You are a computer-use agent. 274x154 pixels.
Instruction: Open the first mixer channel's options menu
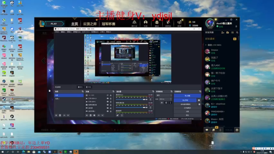(x=150, y=99)
